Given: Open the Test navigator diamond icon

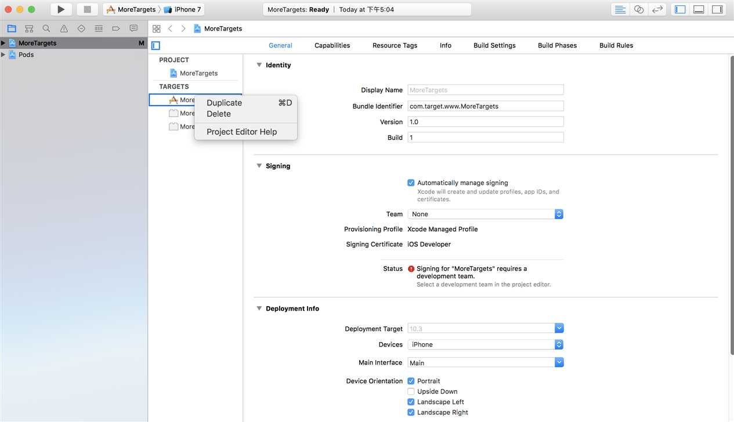Looking at the screenshot, I should (81, 28).
